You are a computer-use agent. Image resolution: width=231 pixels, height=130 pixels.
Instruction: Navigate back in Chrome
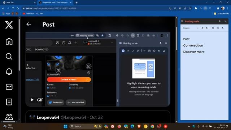tap(3, 8)
